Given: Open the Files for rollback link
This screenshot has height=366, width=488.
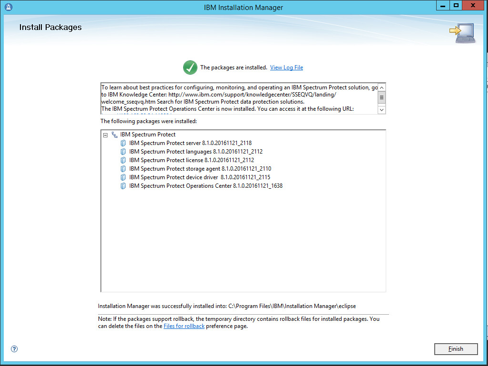Looking at the screenshot, I should coord(184,326).
